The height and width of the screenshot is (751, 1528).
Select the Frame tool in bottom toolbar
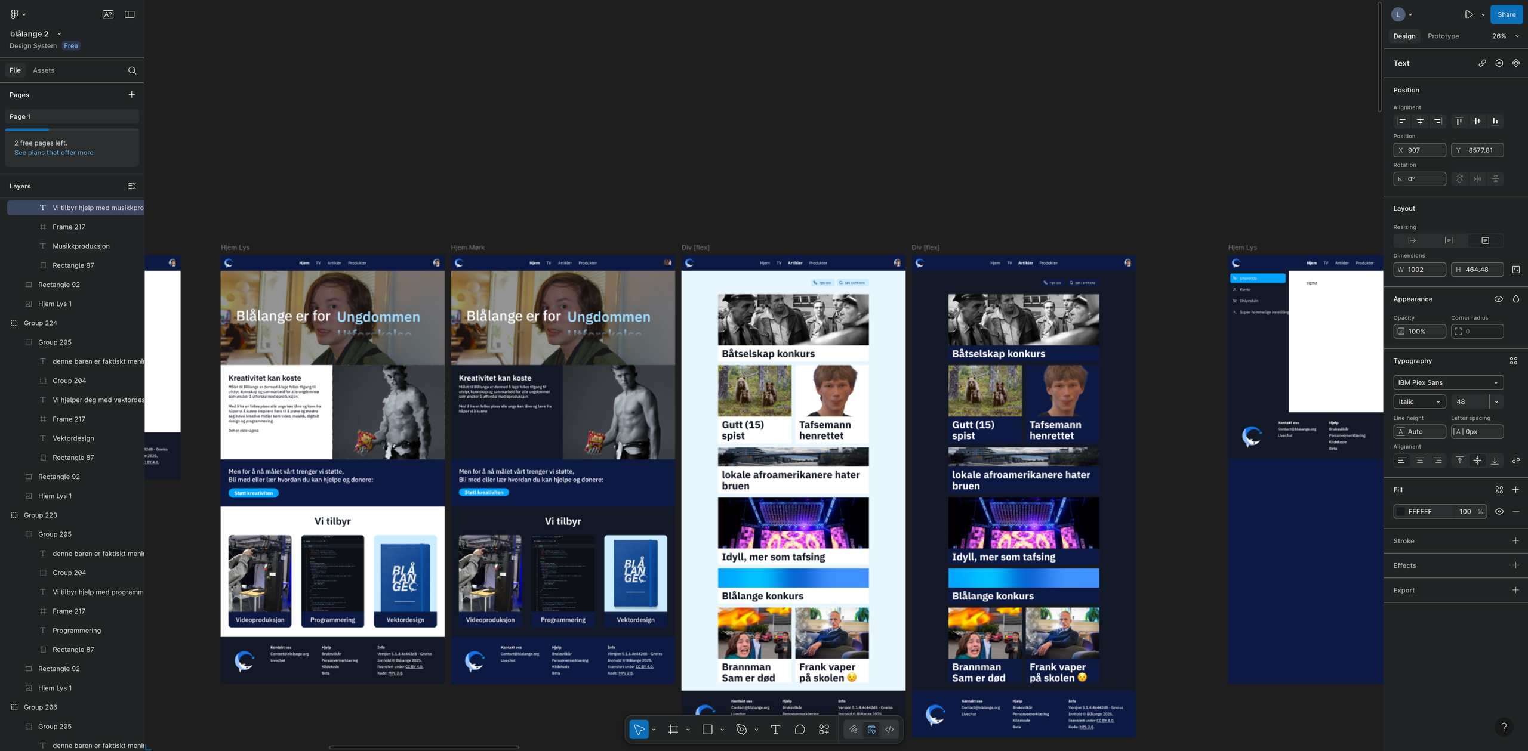coord(673,730)
